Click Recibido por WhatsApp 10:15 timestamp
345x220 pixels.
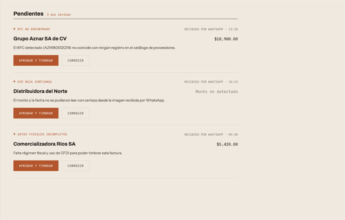click(x=211, y=82)
